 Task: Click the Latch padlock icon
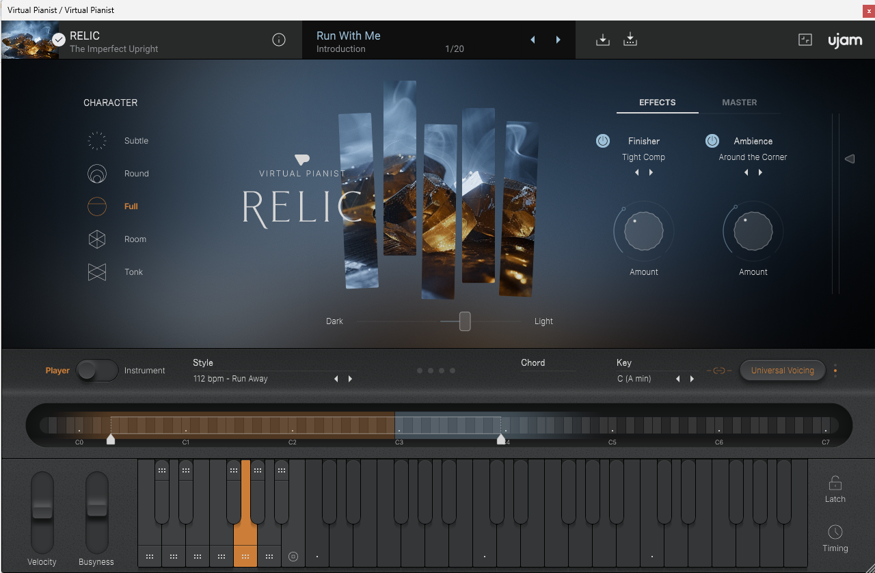pos(835,483)
